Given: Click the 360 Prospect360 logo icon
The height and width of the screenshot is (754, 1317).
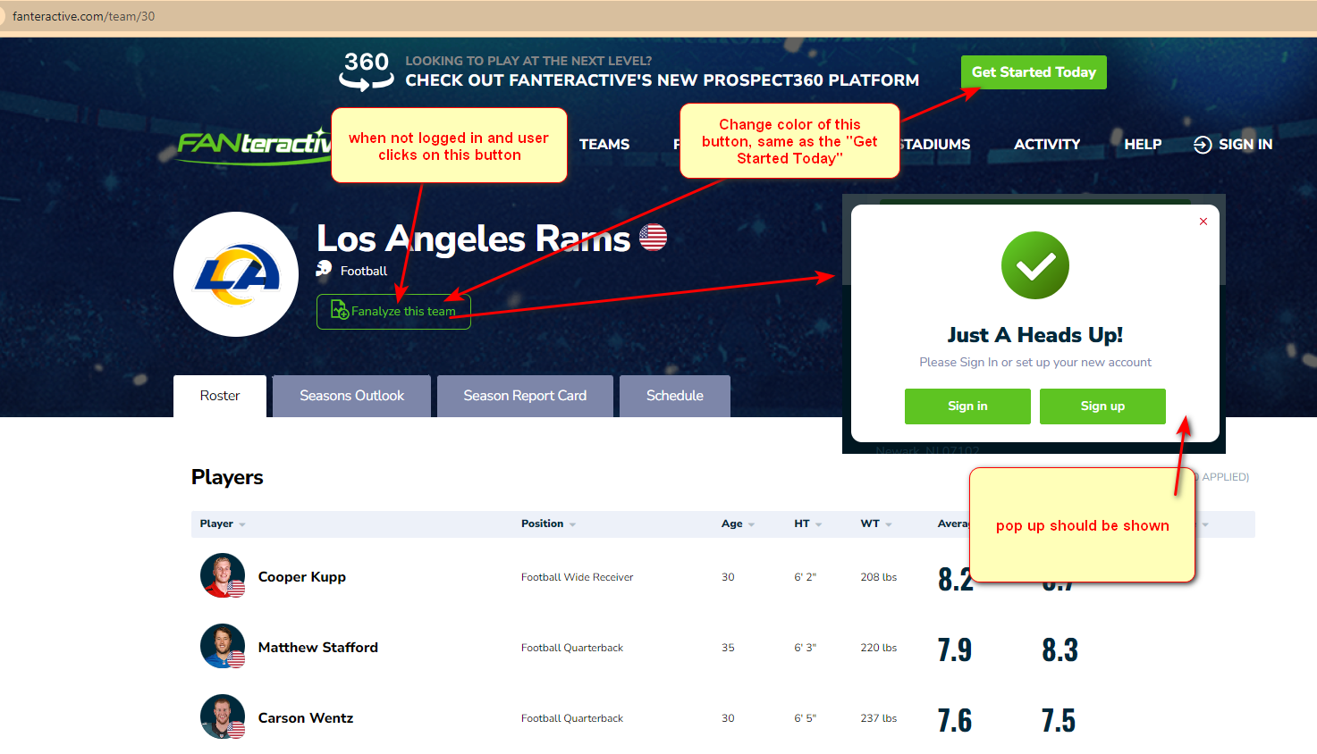Looking at the screenshot, I should [367, 71].
